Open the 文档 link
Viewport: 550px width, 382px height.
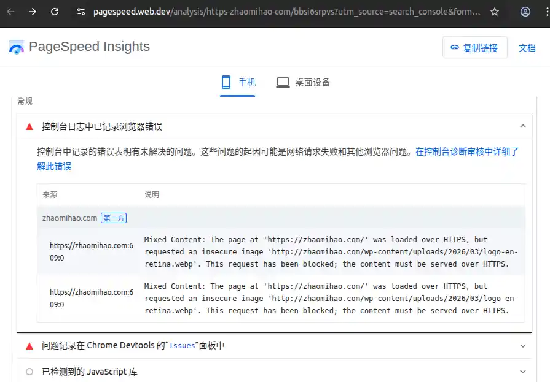(527, 48)
